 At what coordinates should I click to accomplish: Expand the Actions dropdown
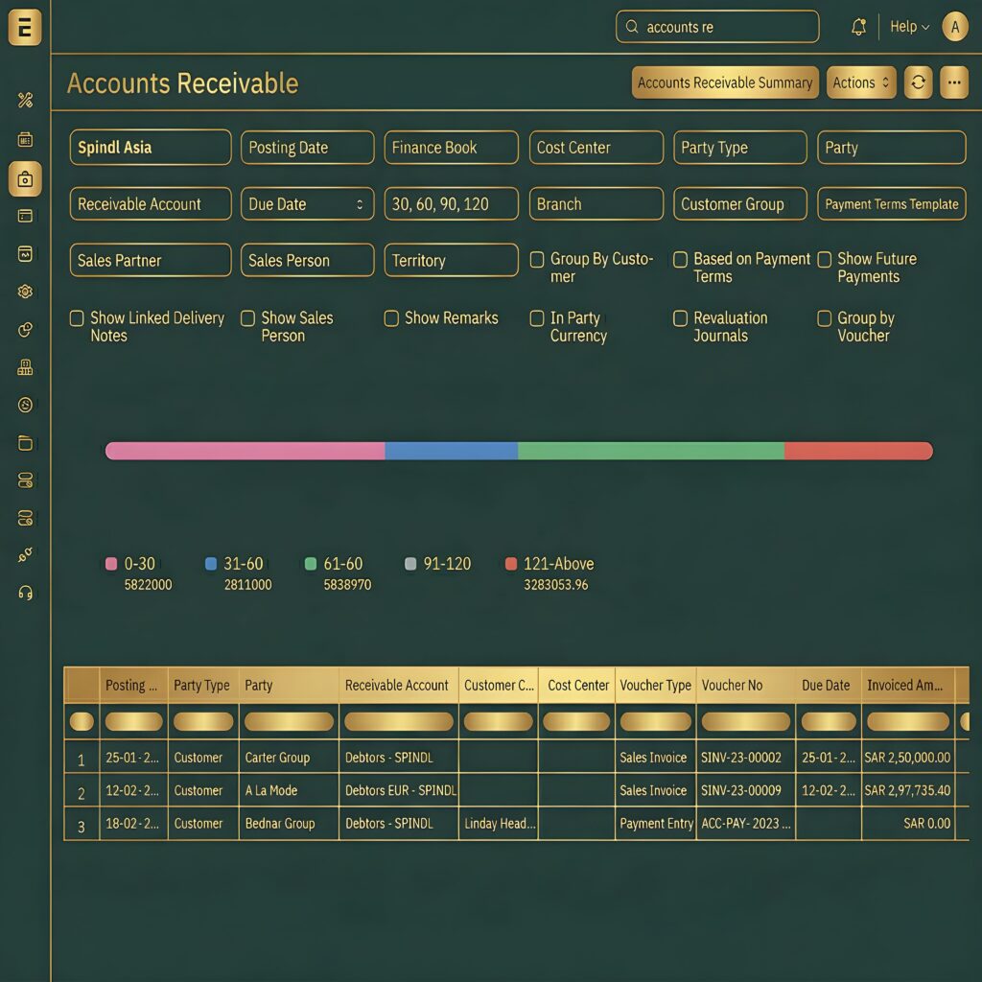coord(860,82)
